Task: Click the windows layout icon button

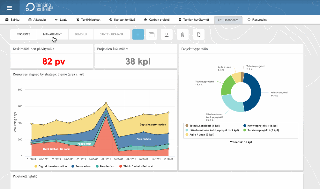Action: [152, 35]
